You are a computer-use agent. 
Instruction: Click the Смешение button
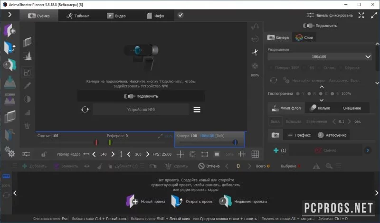click(x=351, y=108)
